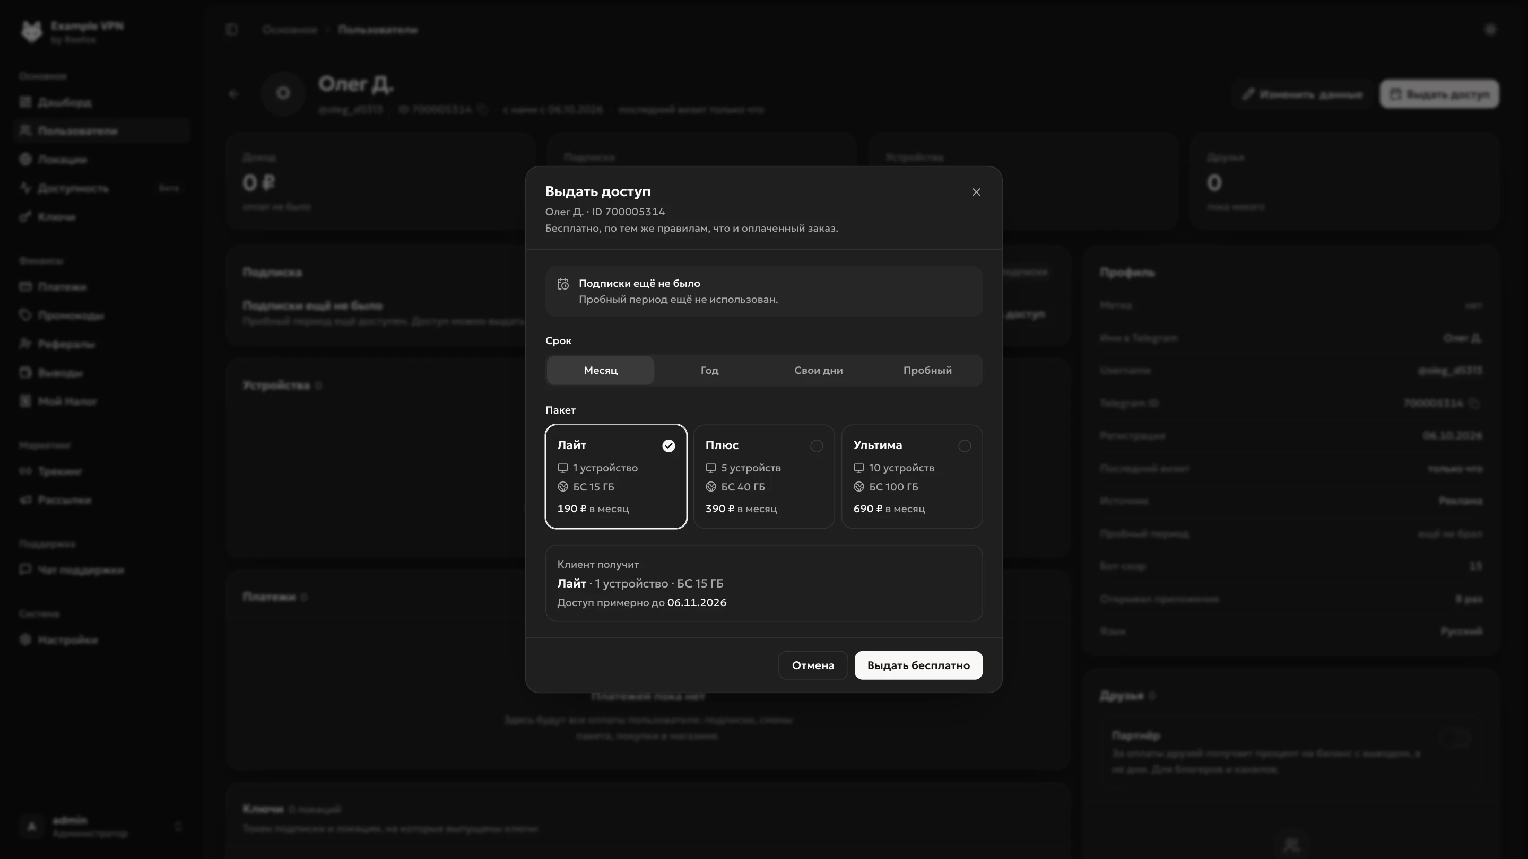Click the Ультима package title

tap(878, 445)
